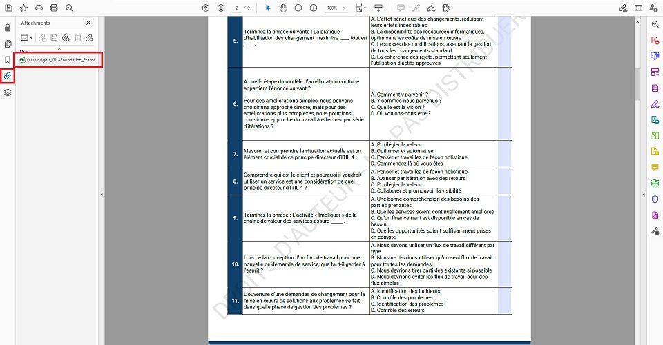This screenshot has width=663, height=345.
Task: Open the selected attachment file icon
Action: pos(42,37)
